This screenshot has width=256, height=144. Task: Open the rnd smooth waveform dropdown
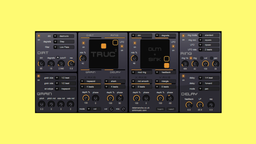[142, 81]
